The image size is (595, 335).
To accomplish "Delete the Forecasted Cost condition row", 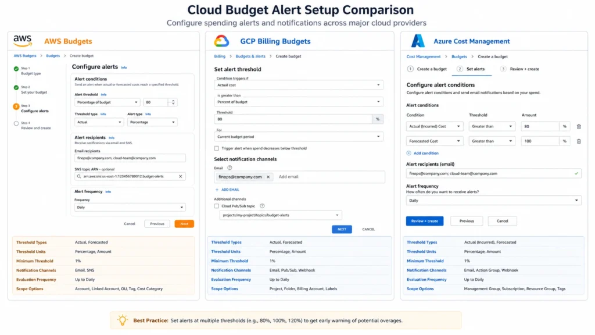I will coord(579,141).
